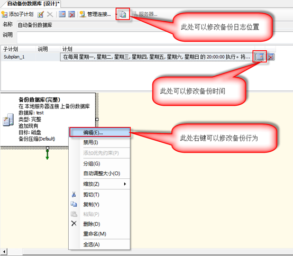Click the gray delete subplan X icon
The width and height of the screenshot is (293, 256).
coord(50,14)
